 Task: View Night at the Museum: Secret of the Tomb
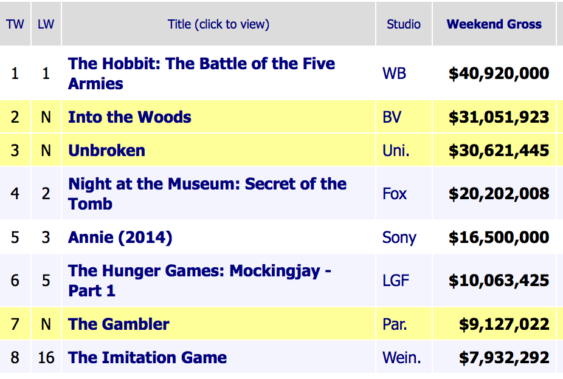[x=207, y=194]
